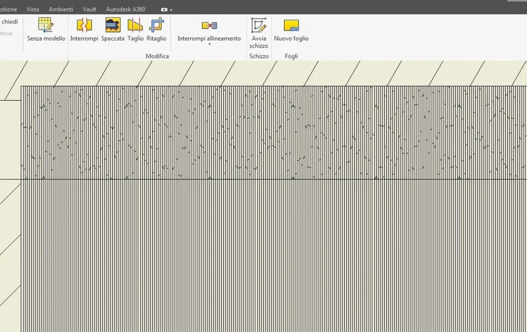Switch to the Ambienti tab
This screenshot has height=332, width=527.
point(61,9)
